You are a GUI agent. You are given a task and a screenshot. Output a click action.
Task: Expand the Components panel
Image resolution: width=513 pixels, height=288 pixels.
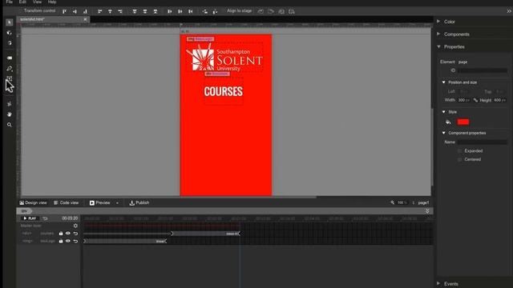pyautogui.click(x=438, y=34)
